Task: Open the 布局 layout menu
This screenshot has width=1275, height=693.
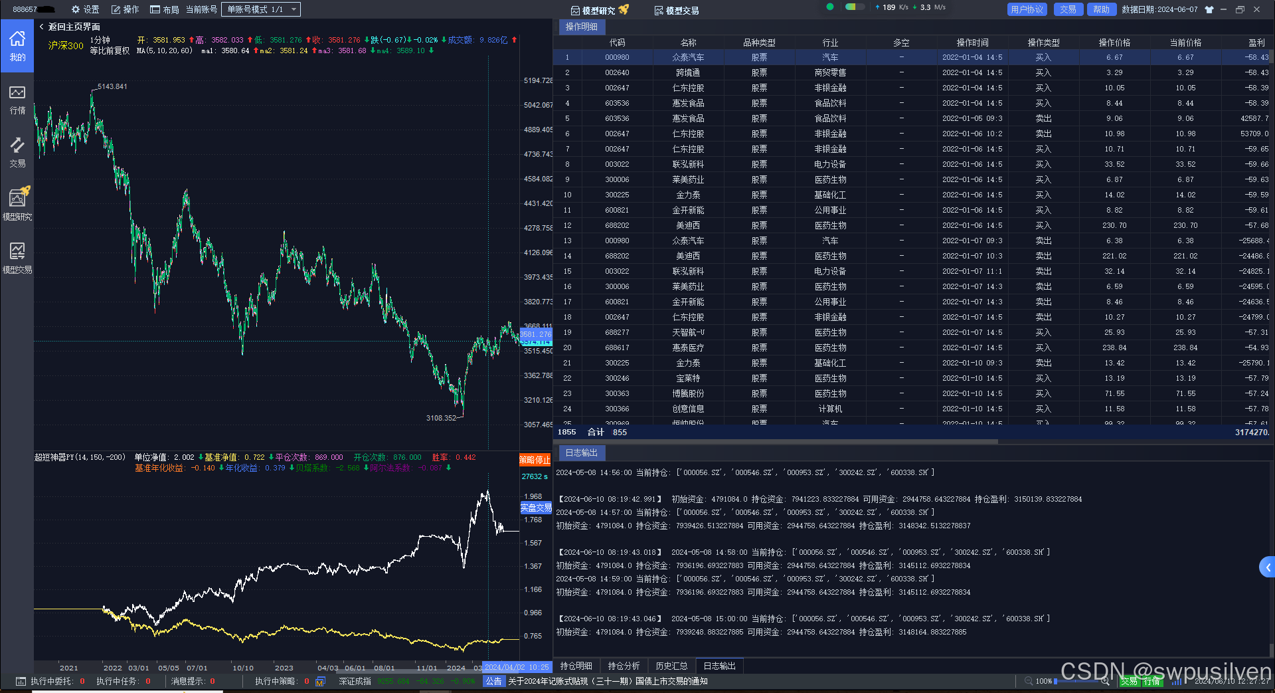Action: [165, 9]
